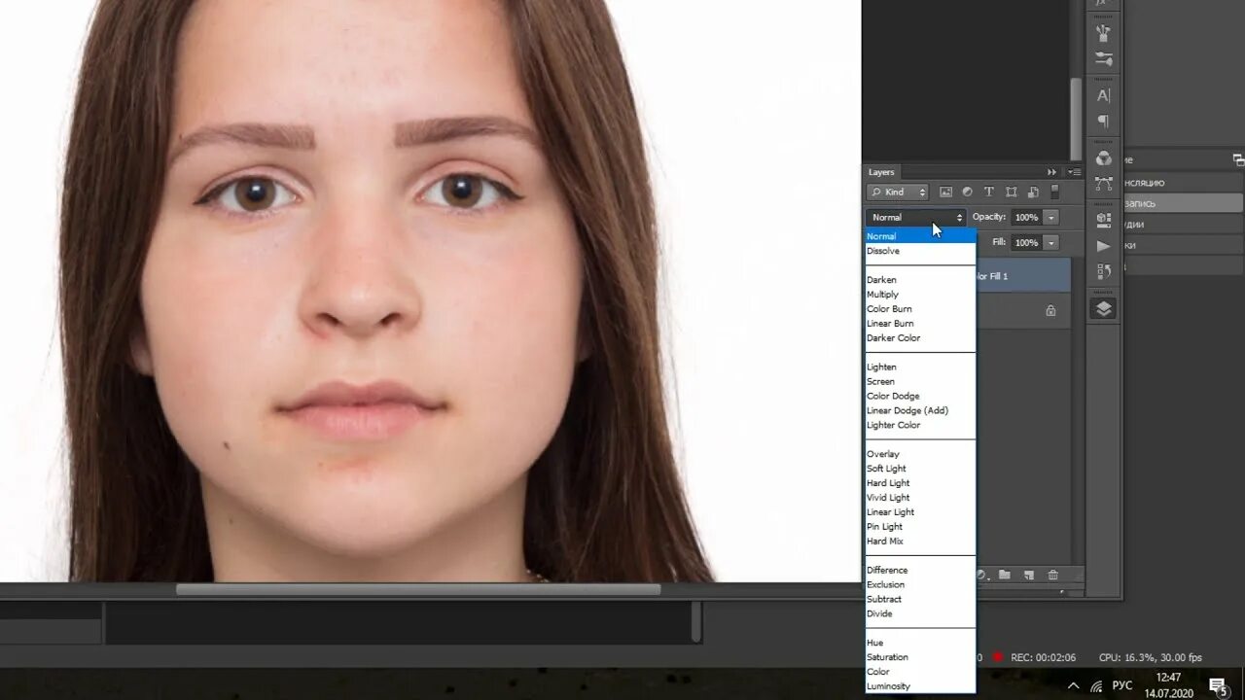This screenshot has width=1245, height=700.
Task: Choose the Divide blend mode
Action: point(920,614)
